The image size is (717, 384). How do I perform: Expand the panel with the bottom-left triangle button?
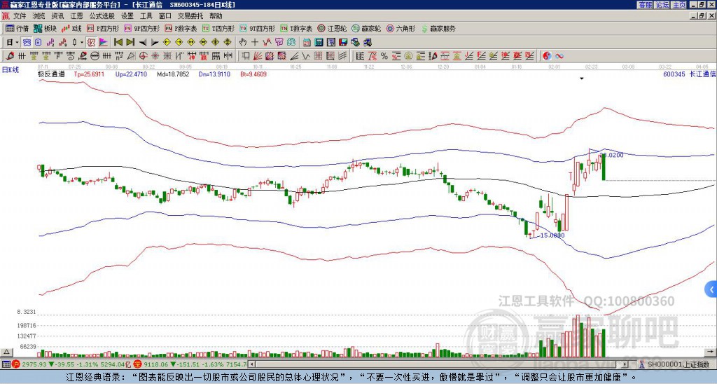pyautogui.click(x=6, y=352)
